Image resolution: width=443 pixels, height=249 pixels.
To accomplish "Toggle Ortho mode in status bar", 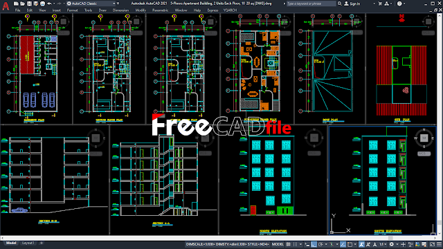I will [314, 244].
